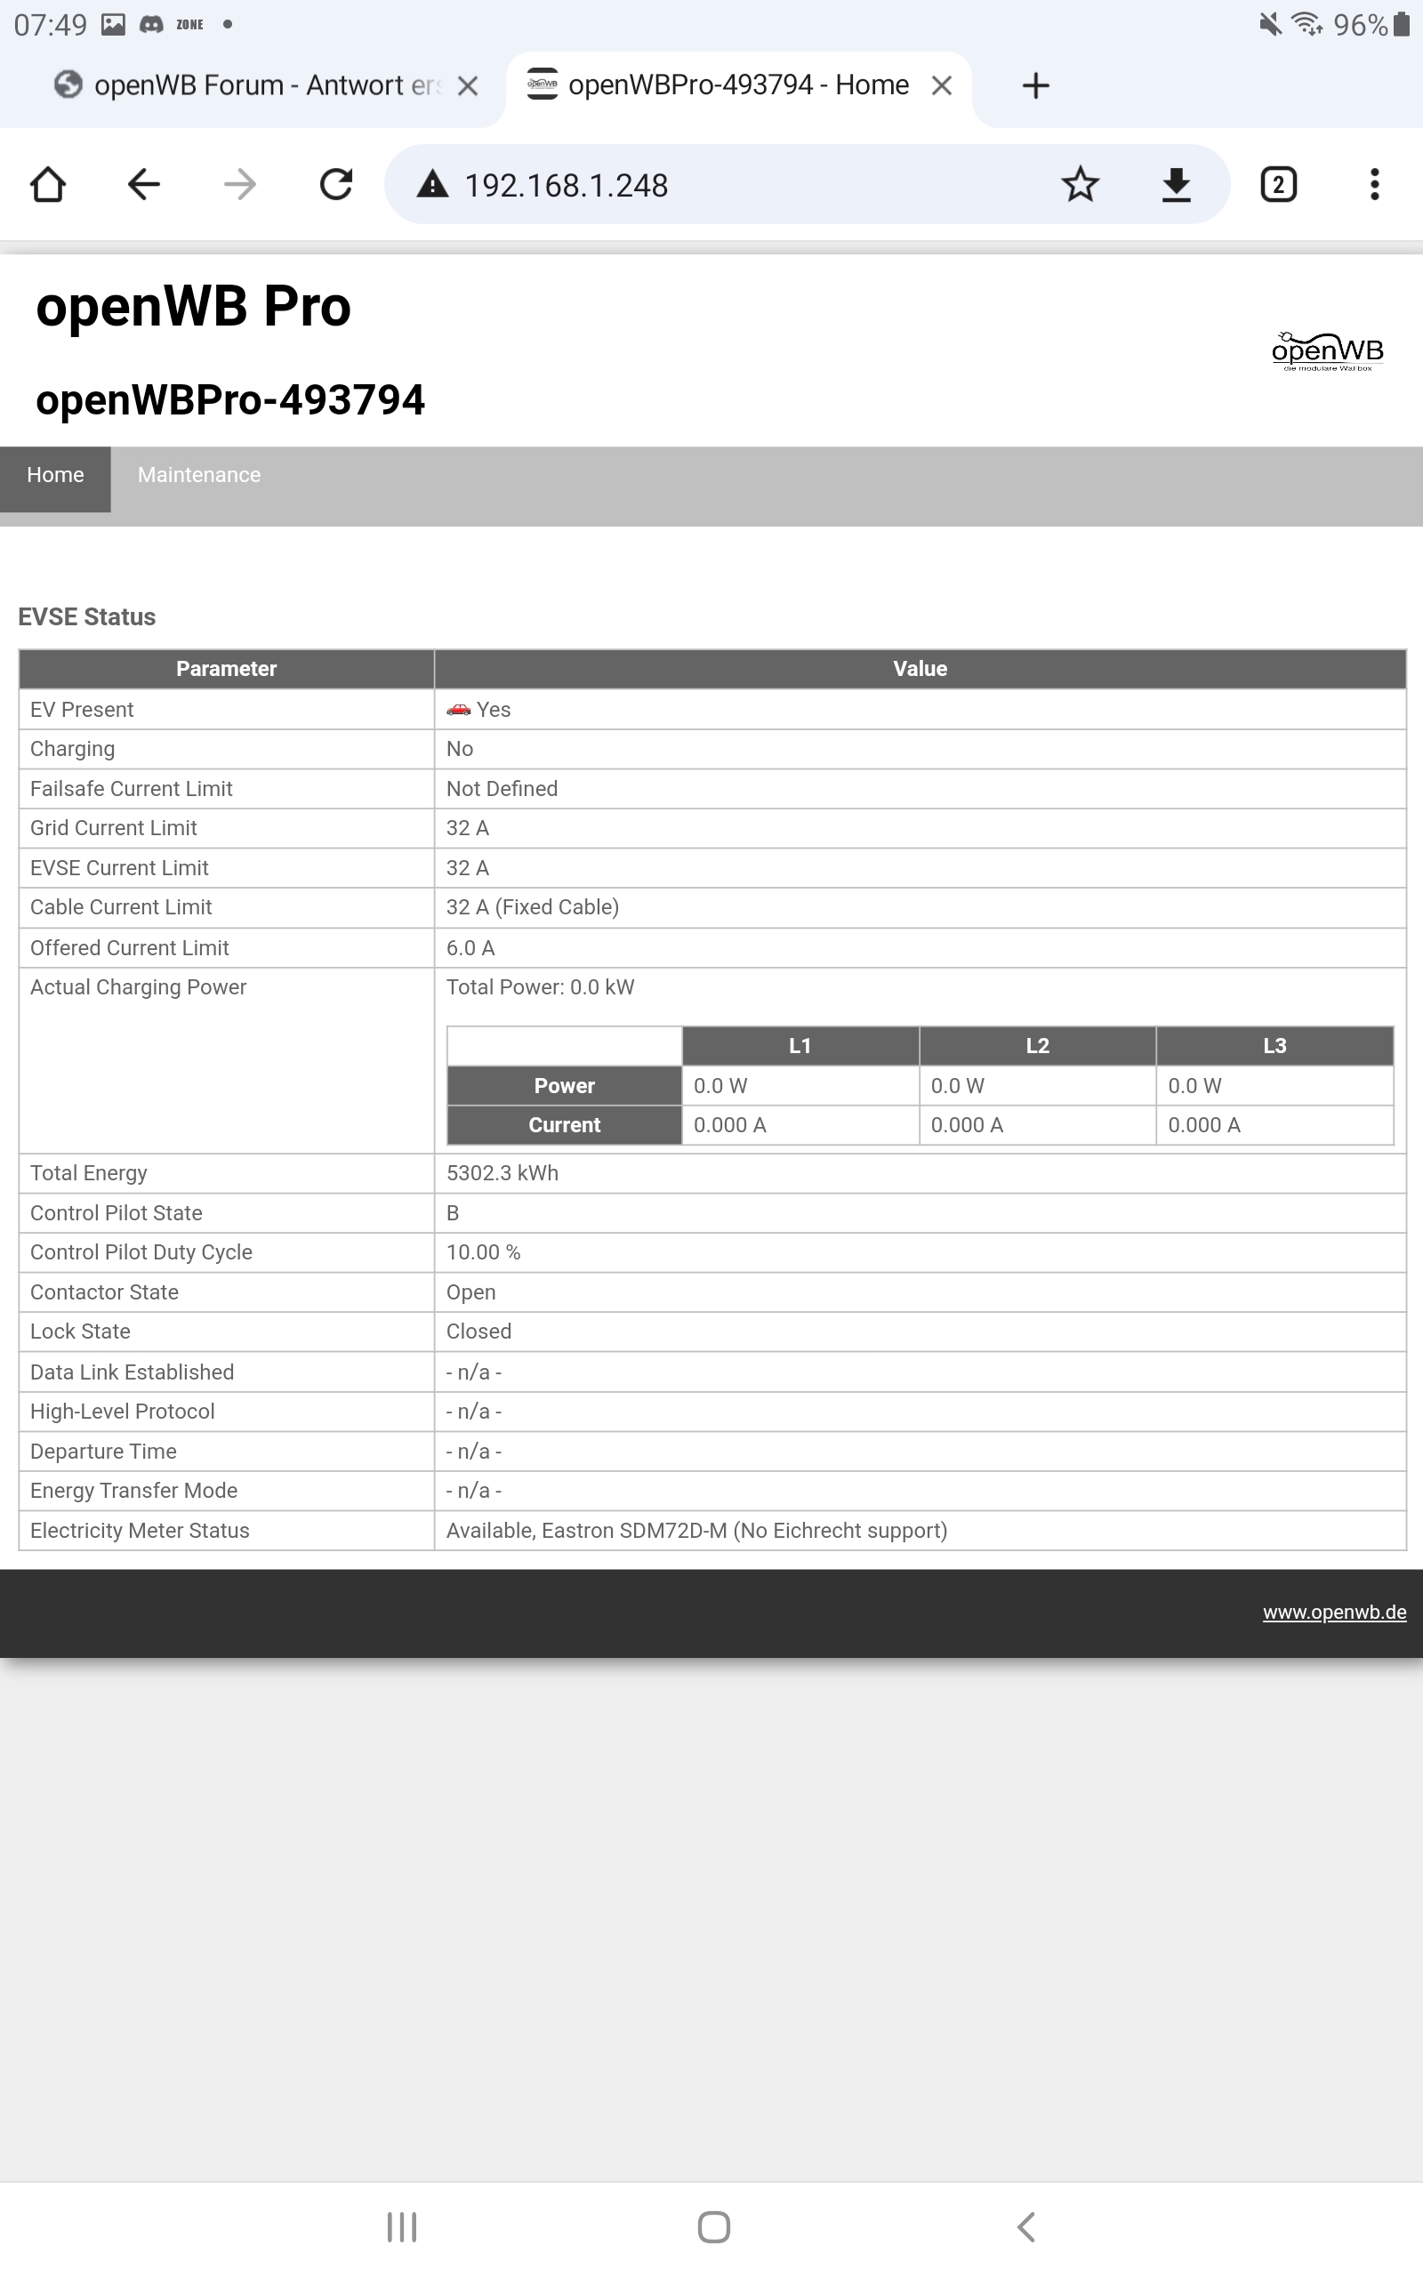1423x2277 pixels.
Task: Select the EV Present parameter cell
Action: [227, 710]
